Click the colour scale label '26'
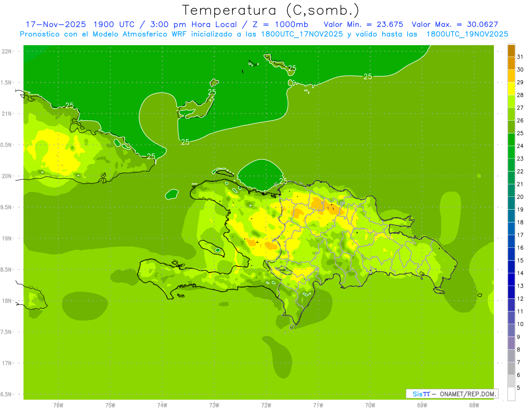 click(x=520, y=120)
